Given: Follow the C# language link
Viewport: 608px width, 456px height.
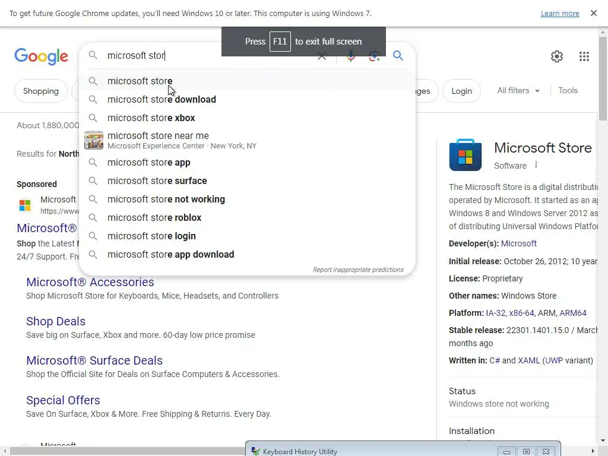Looking at the screenshot, I should pyautogui.click(x=495, y=360).
